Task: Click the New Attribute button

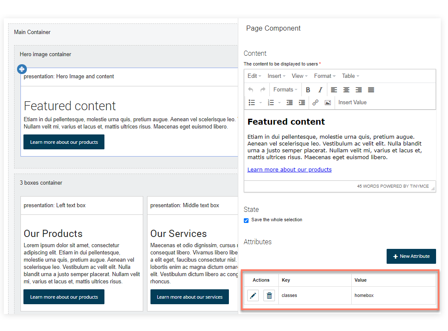Action: point(411,256)
